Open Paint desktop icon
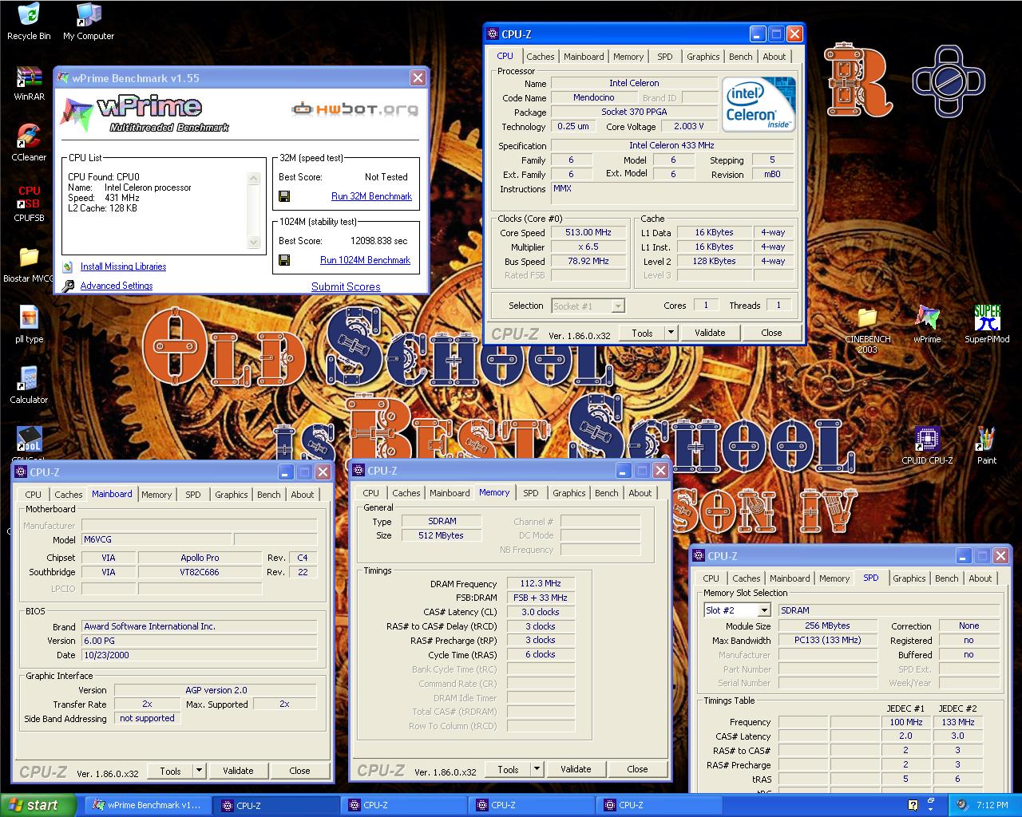This screenshot has height=817, width=1022. click(987, 447)
